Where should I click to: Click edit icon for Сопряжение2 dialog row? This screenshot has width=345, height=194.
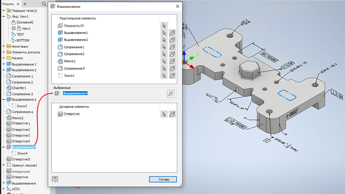[x=172, y=54]
